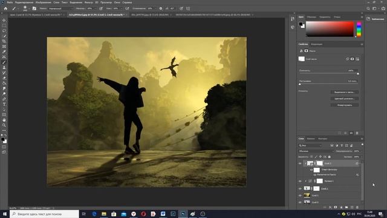Adjust the mask density slider handle

coord(357,74)
